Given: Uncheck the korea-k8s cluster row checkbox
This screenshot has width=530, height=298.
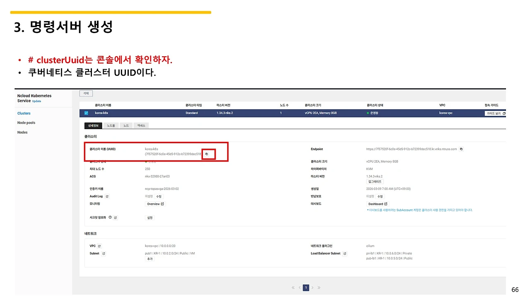Looking at the screenshot, I should coord(86,113).
